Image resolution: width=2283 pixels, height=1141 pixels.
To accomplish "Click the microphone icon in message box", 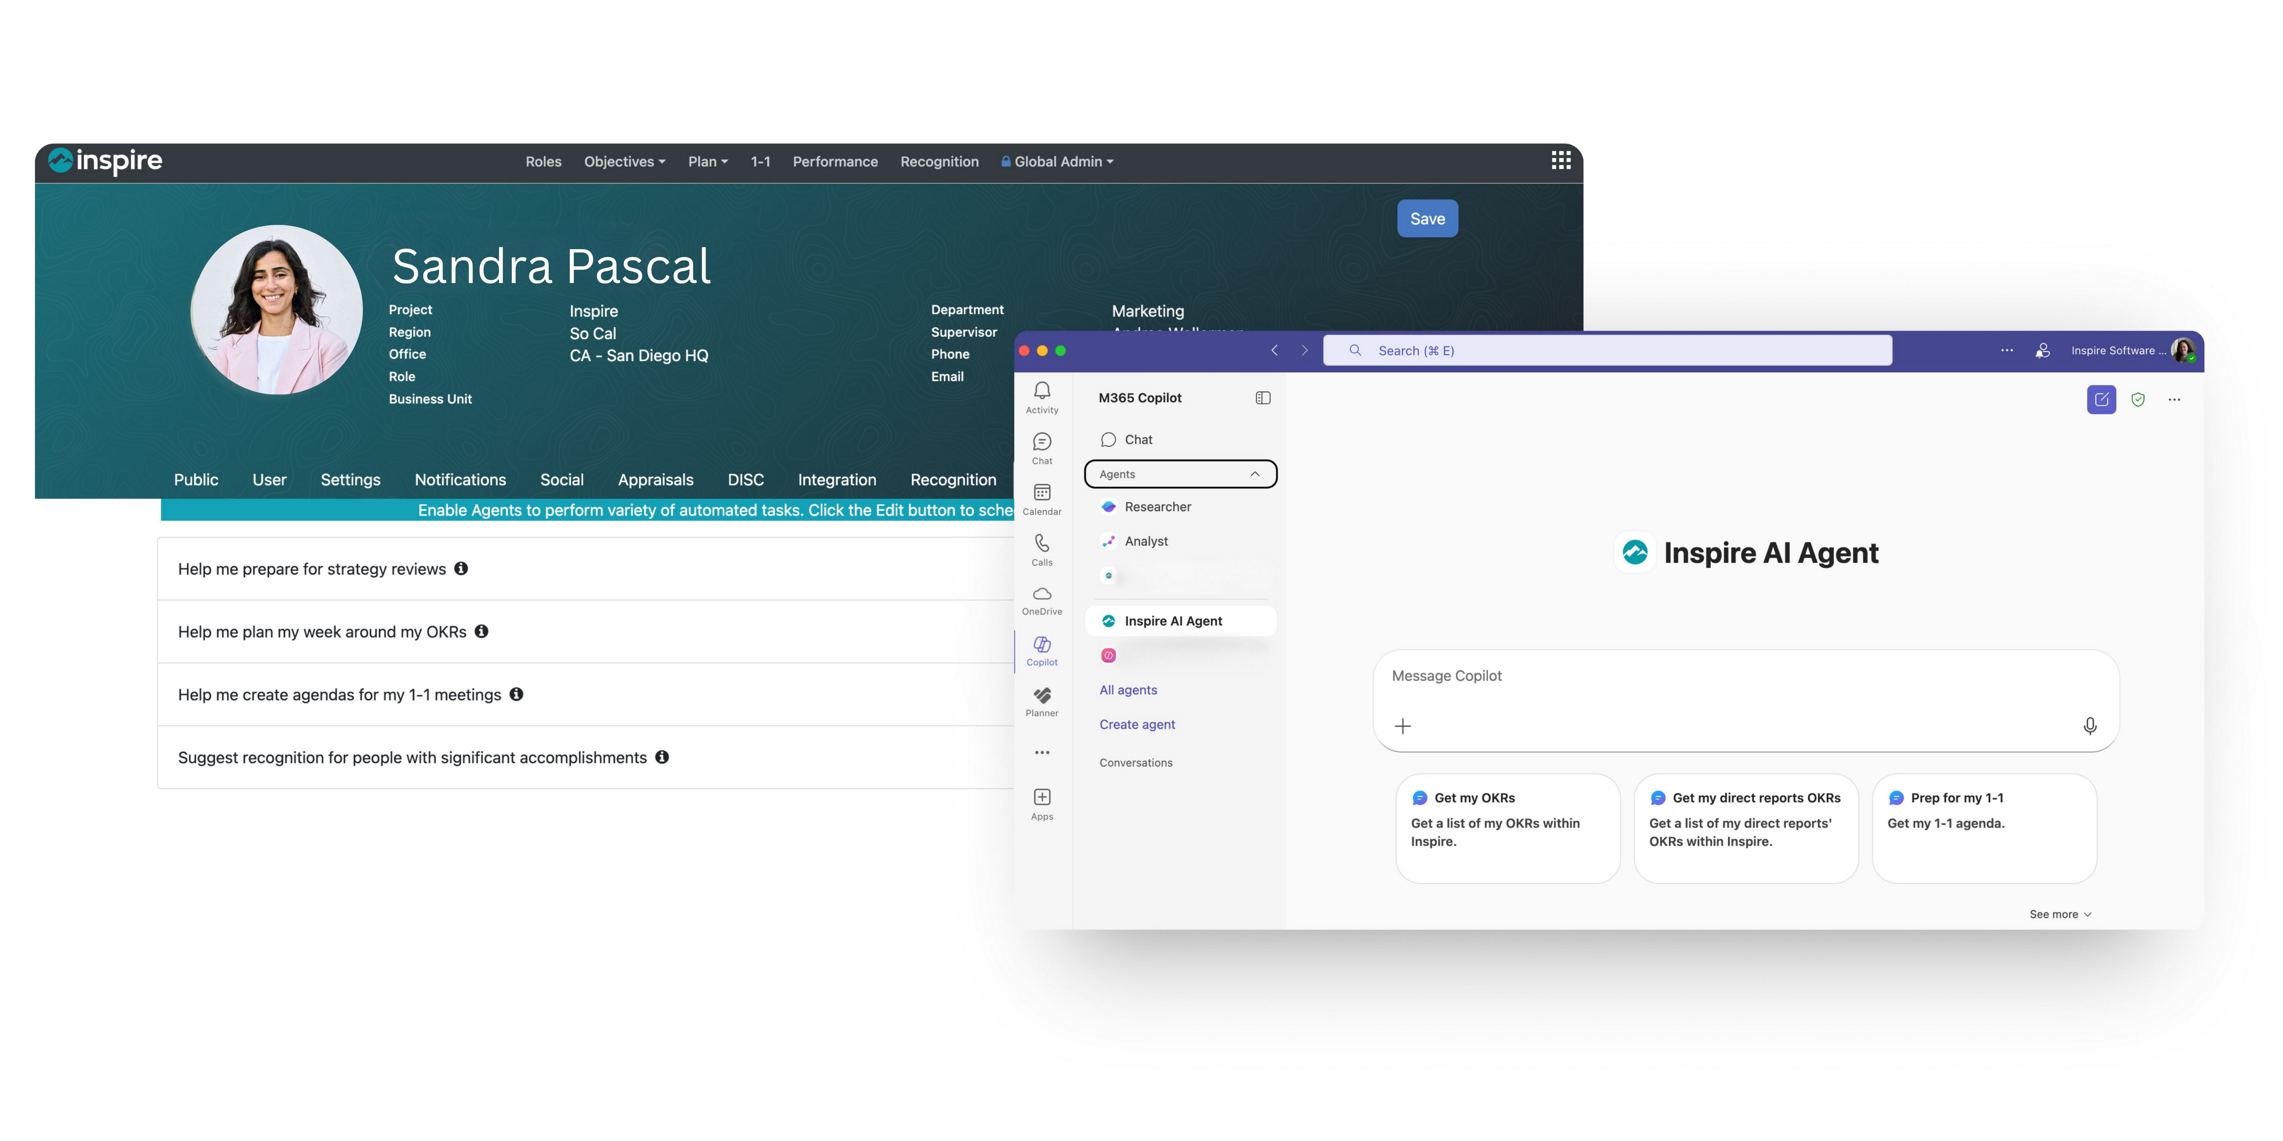I will (x=2089, y=726).
